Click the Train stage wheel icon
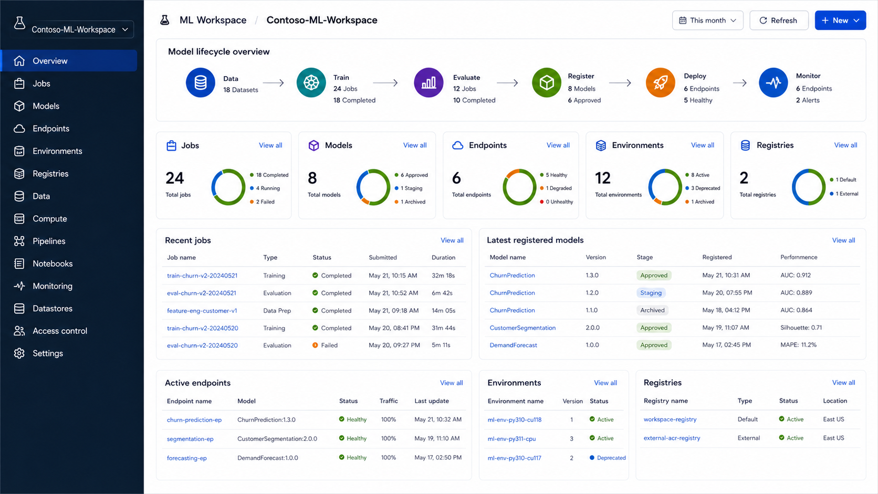This screenshot has height=494, width=878. pos(311,83)
